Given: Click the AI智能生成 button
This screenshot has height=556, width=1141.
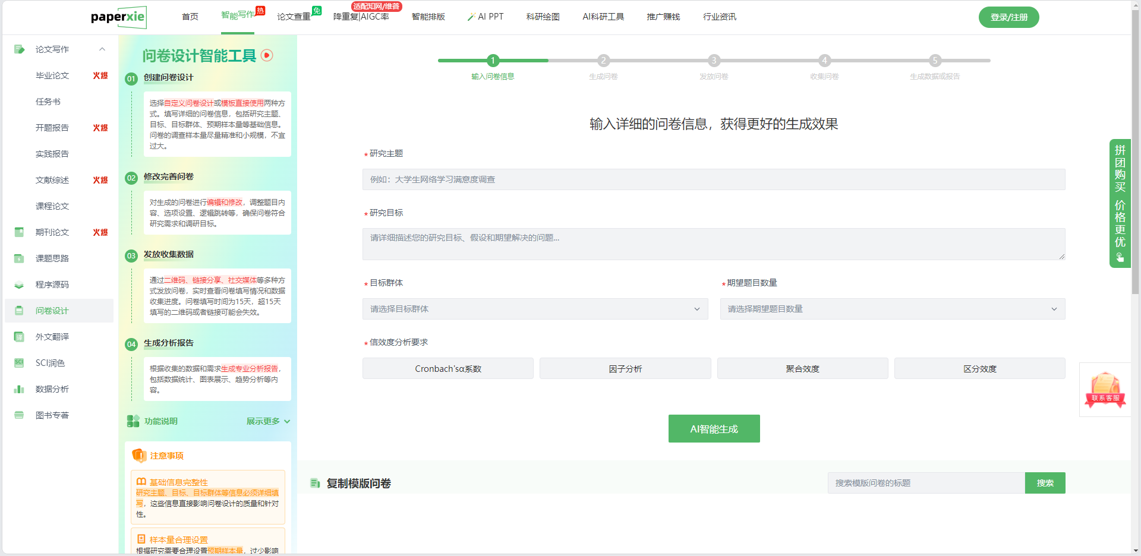Looking at the screenshot, I should coord(714,429).
